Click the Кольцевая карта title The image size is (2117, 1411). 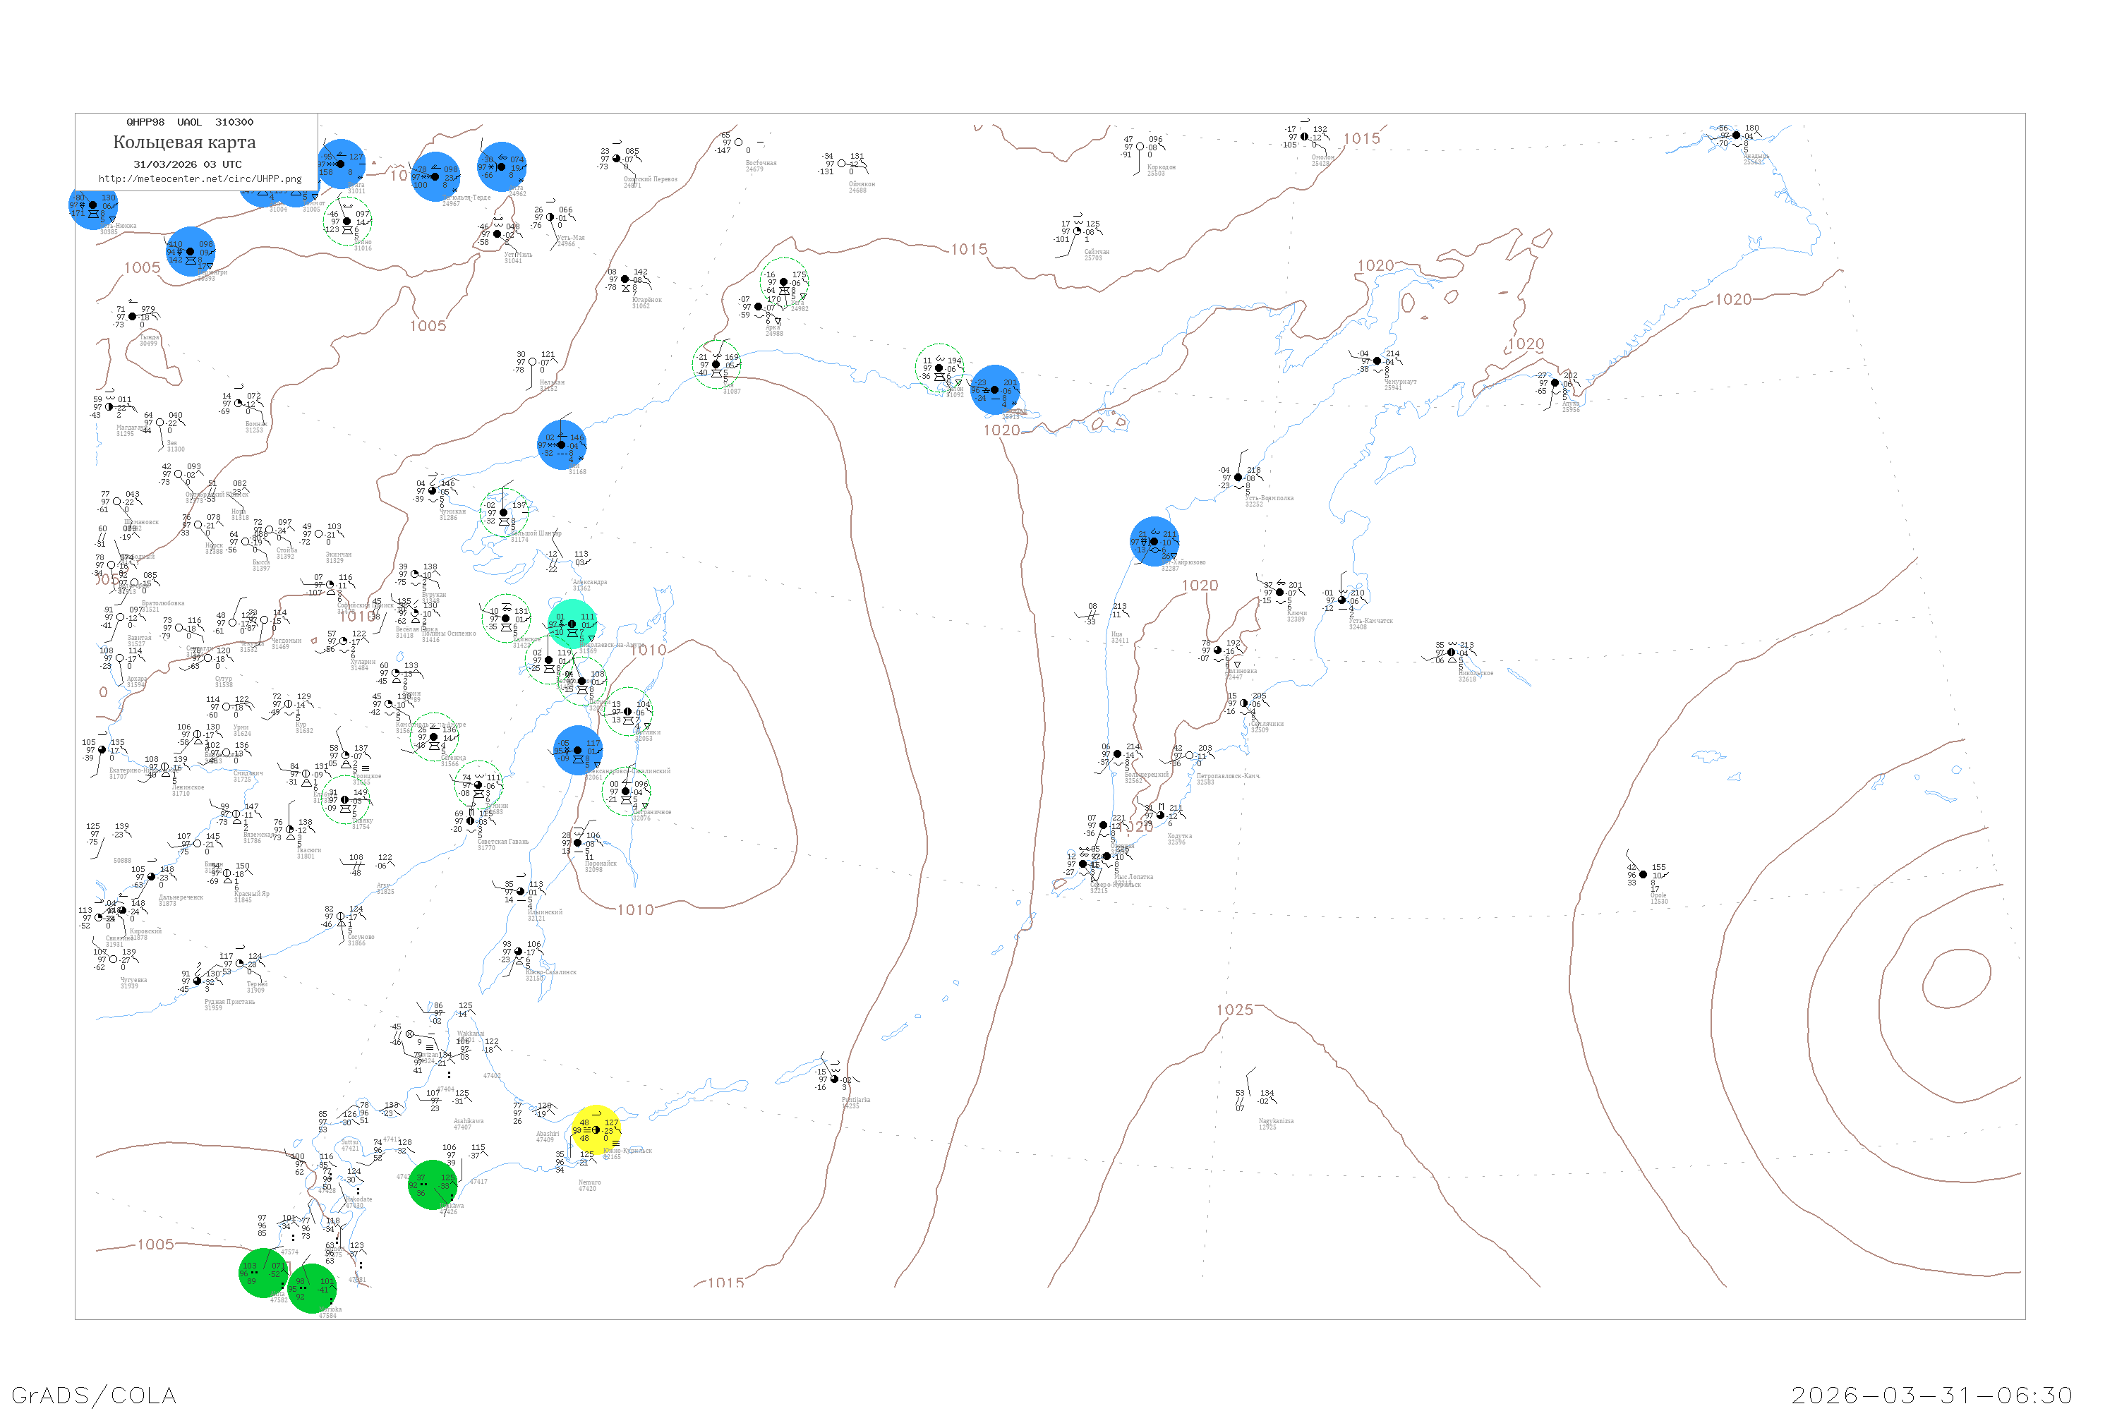[x=184, y=143]
